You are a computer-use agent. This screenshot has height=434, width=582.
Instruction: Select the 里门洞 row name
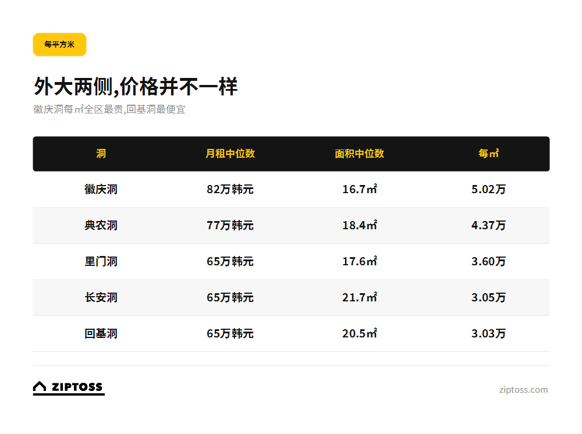click(x=101, y=262)
